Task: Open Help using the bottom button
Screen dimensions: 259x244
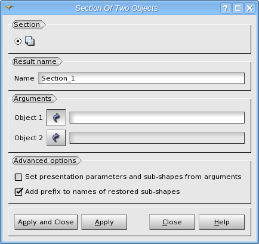Action: (222, 222)
